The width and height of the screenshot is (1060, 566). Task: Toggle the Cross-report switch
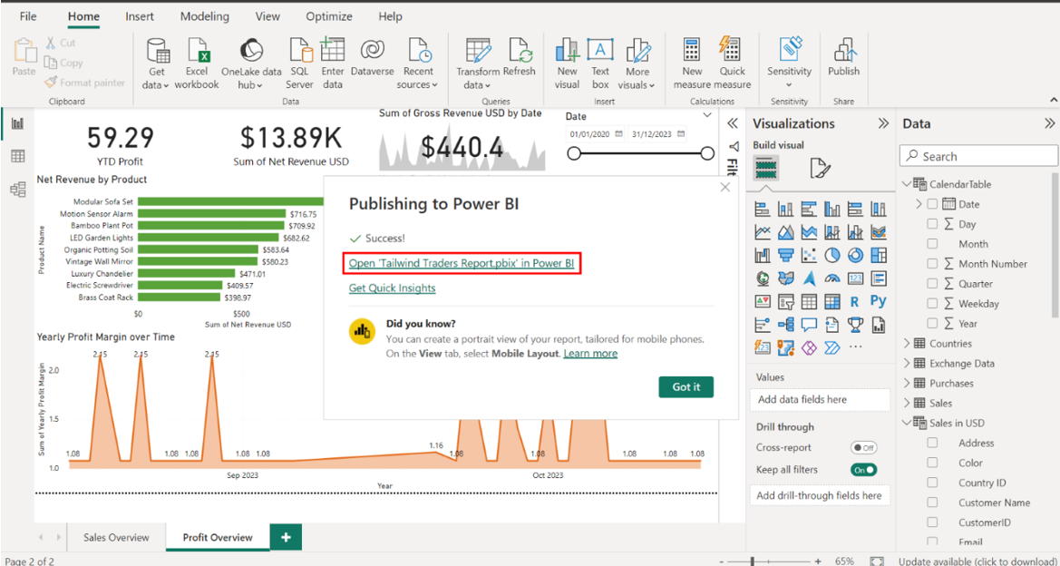863,448
